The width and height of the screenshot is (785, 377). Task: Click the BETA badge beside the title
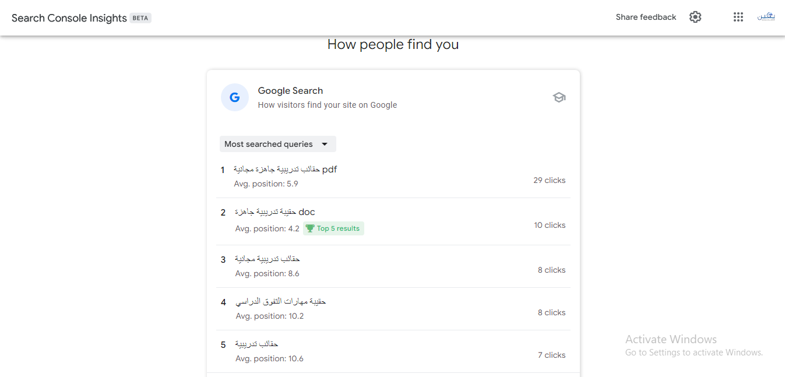(140, 18)
